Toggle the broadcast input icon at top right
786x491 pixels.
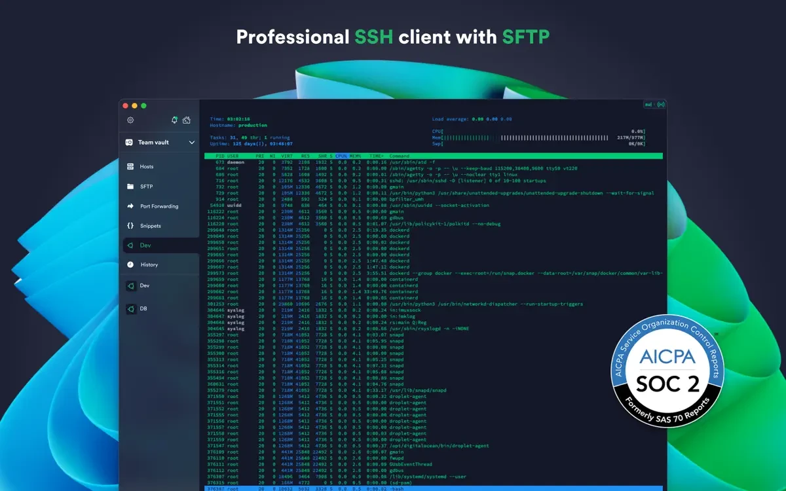pos(660,104)
